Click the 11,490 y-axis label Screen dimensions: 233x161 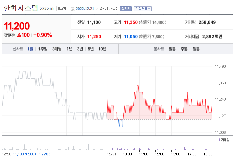click(x=220, y=66)
